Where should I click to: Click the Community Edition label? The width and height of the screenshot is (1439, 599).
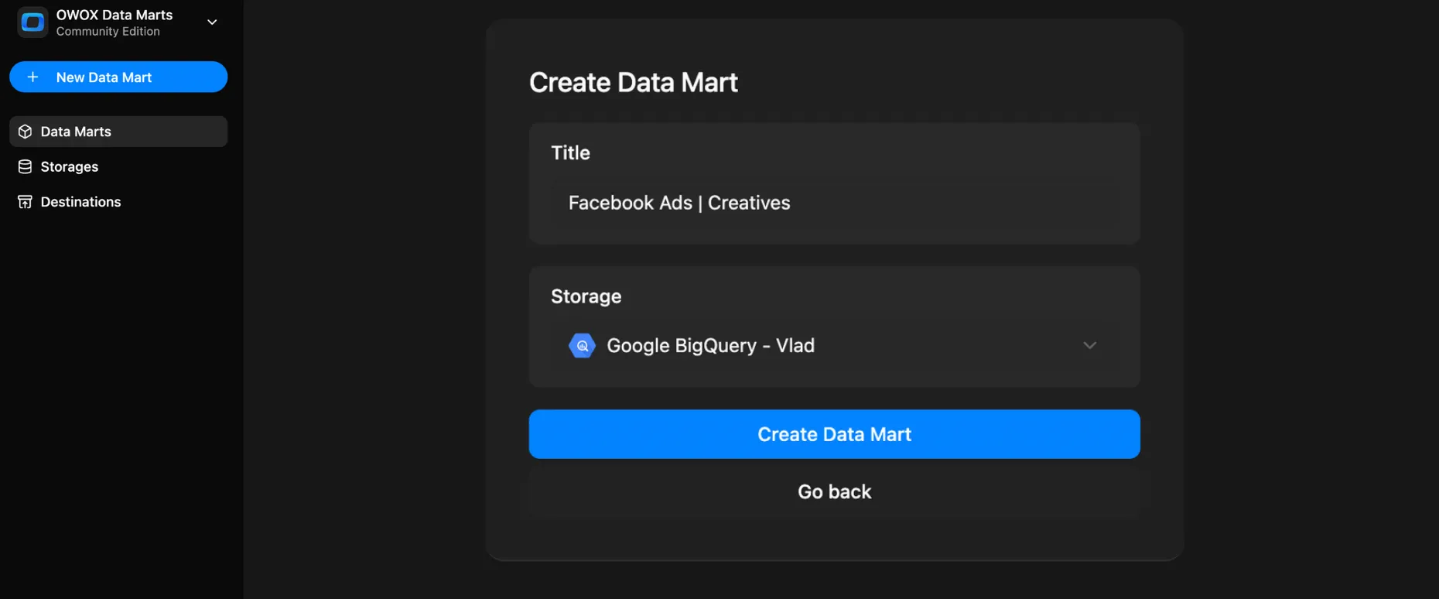click(x=108, y=32)
